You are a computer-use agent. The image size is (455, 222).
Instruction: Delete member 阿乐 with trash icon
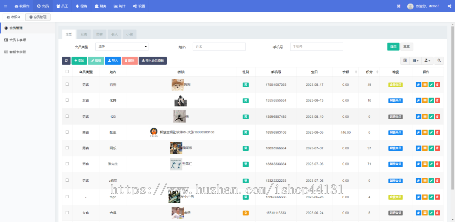click(438, 148)
